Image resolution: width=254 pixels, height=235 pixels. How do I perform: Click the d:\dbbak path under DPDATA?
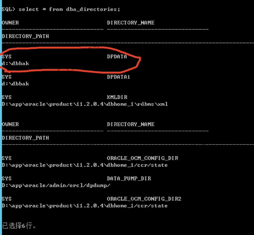coord(15,63)
